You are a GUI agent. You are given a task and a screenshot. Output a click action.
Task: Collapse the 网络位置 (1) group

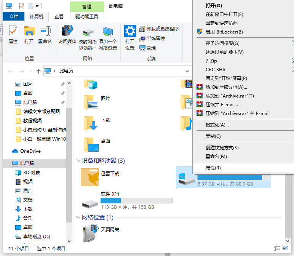tap(78, 218)
